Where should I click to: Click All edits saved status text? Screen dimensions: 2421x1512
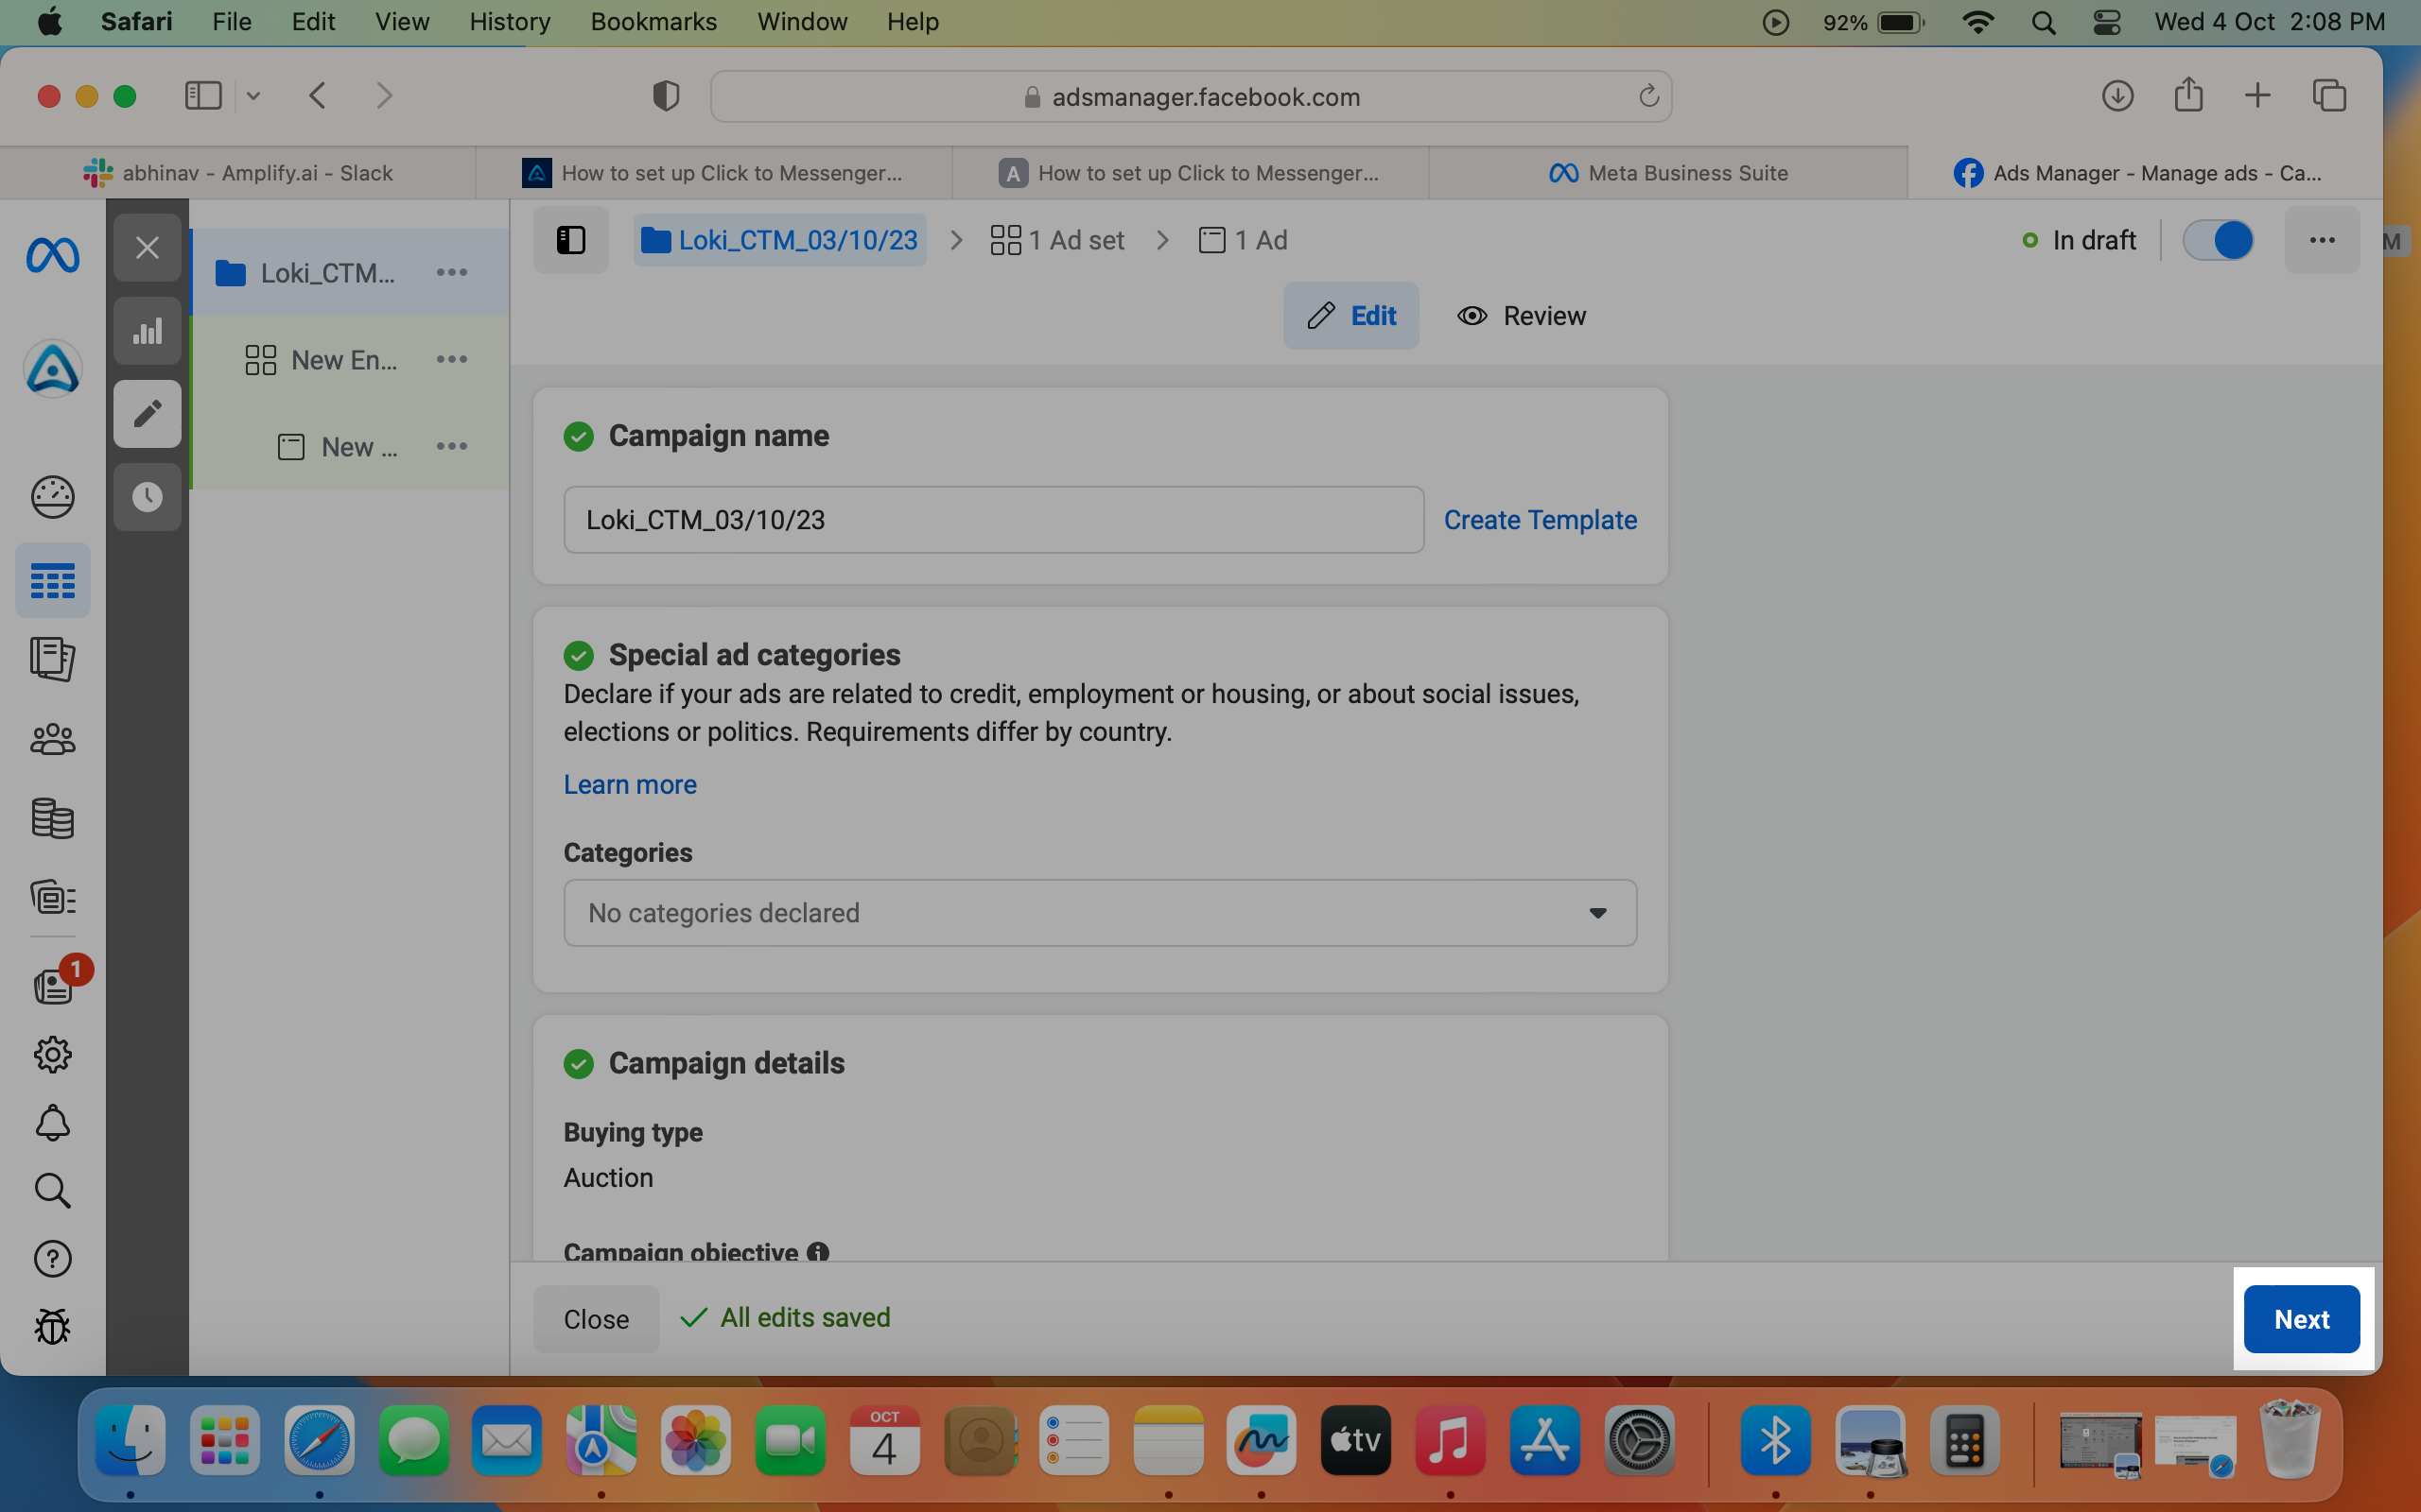point(806,1317)
